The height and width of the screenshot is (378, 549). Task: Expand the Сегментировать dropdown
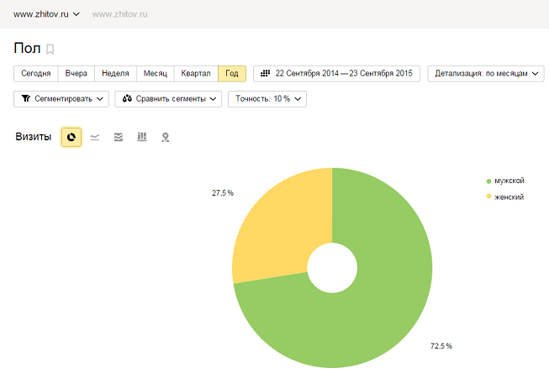(61, 99)
